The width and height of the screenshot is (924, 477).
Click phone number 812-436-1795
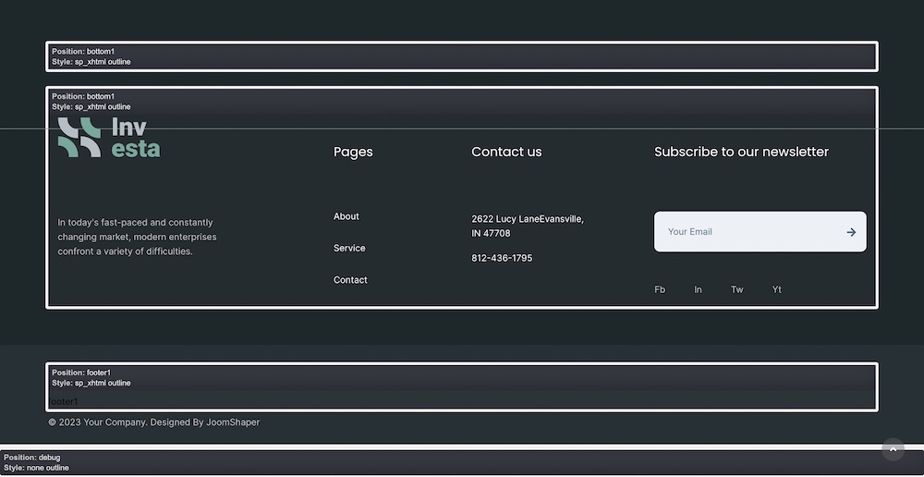pos(502,259)
